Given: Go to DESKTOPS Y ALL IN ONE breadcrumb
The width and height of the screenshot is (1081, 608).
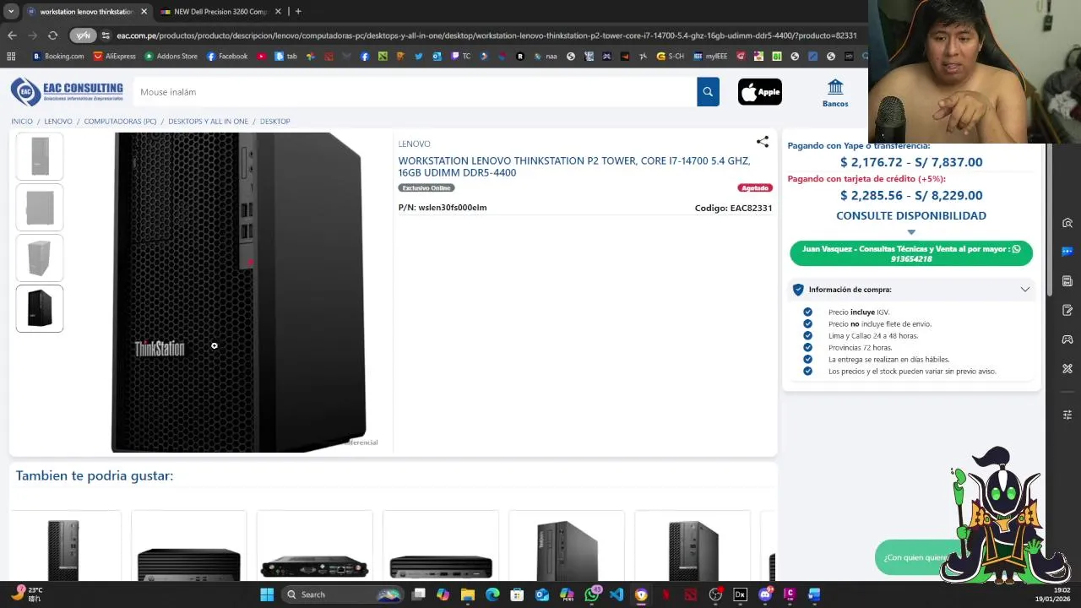Looking at the screenshot, I should [x=208, y=122].
